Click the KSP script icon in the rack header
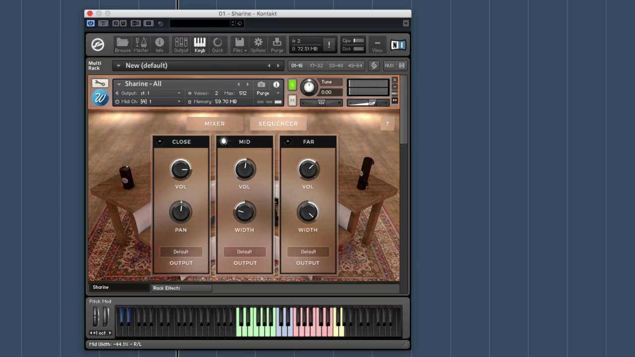635x357 pixels. [374, 65]
